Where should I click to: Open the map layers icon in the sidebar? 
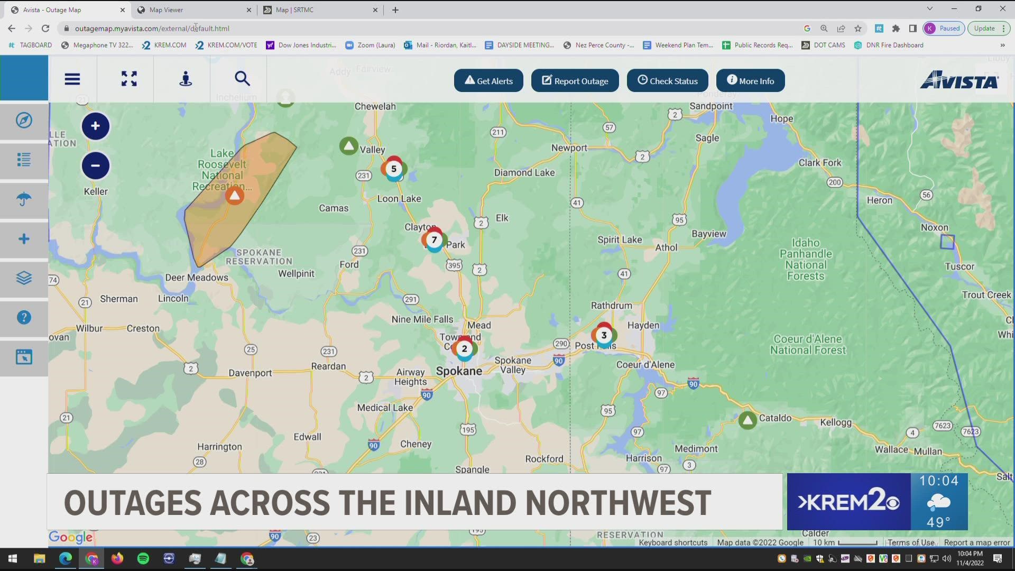pos(24,278)
